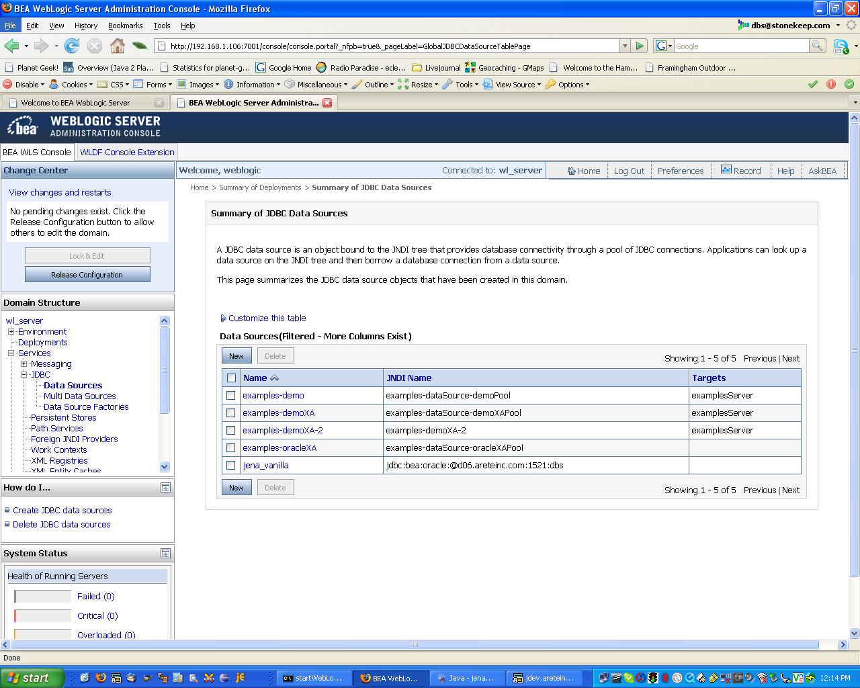The image size is (860, 688).
Task: Click the green checkmark validation icon
Action: 813,84
